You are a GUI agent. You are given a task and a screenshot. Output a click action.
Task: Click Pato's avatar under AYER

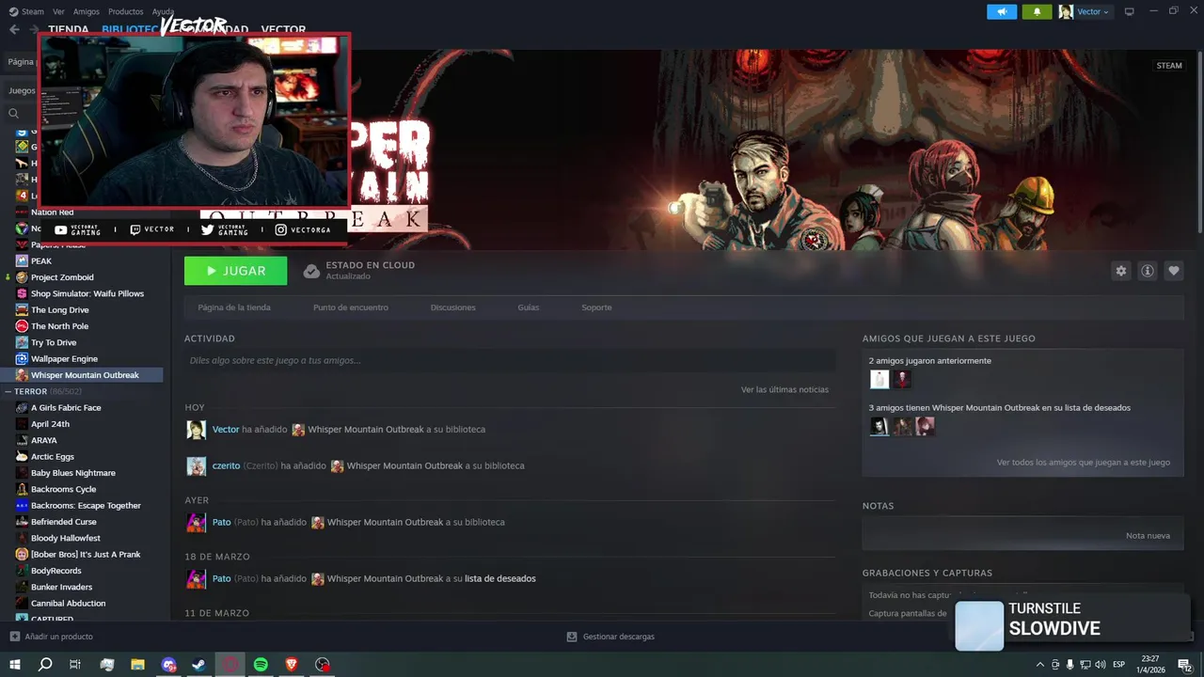click(x=196, y=522)
